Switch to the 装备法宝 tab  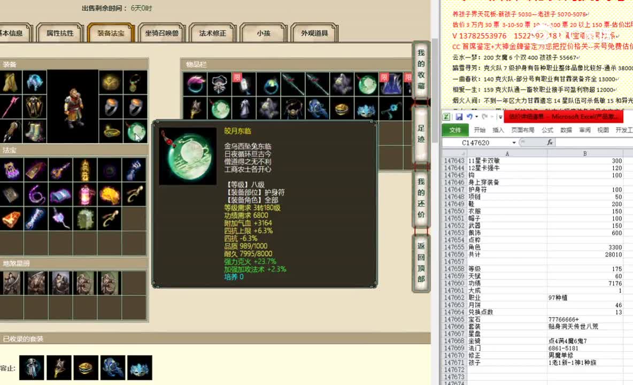tap(111, 33)
